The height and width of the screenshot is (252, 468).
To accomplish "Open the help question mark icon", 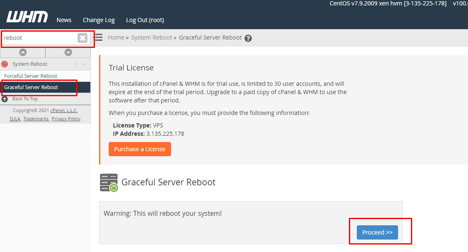I will click(248, 38).
